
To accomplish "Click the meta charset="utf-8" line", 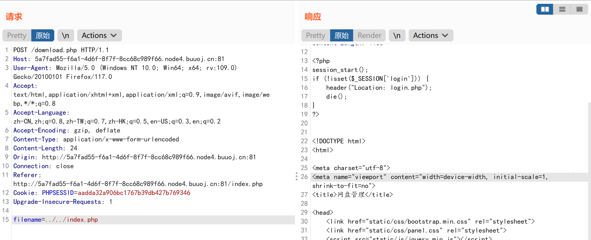I will [351, 168].
